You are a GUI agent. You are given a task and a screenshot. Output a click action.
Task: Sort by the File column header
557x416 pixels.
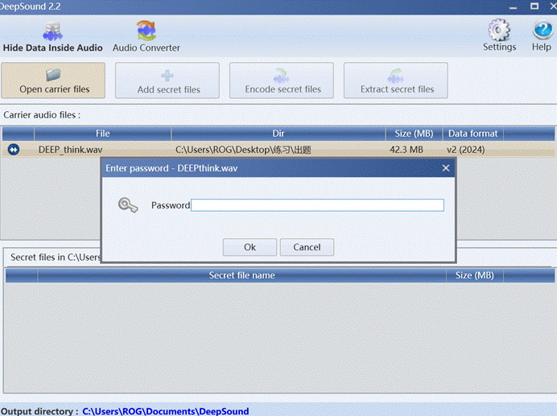pyautogui.click(x=103, y=134)
